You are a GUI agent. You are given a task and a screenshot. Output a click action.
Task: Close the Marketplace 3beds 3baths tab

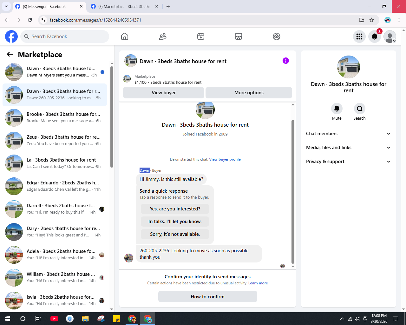(x=157, y=6)
